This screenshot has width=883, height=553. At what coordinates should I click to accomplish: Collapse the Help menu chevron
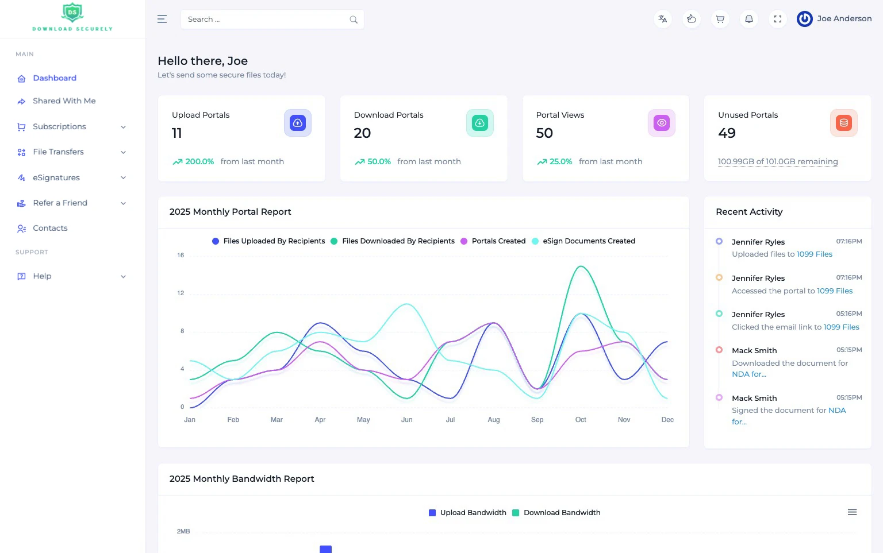point(123,276)
